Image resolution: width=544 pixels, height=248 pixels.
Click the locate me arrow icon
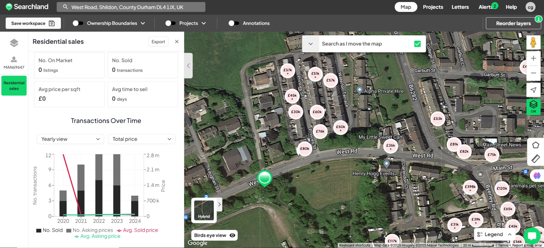pyautogui.click(x=533, y=90)
